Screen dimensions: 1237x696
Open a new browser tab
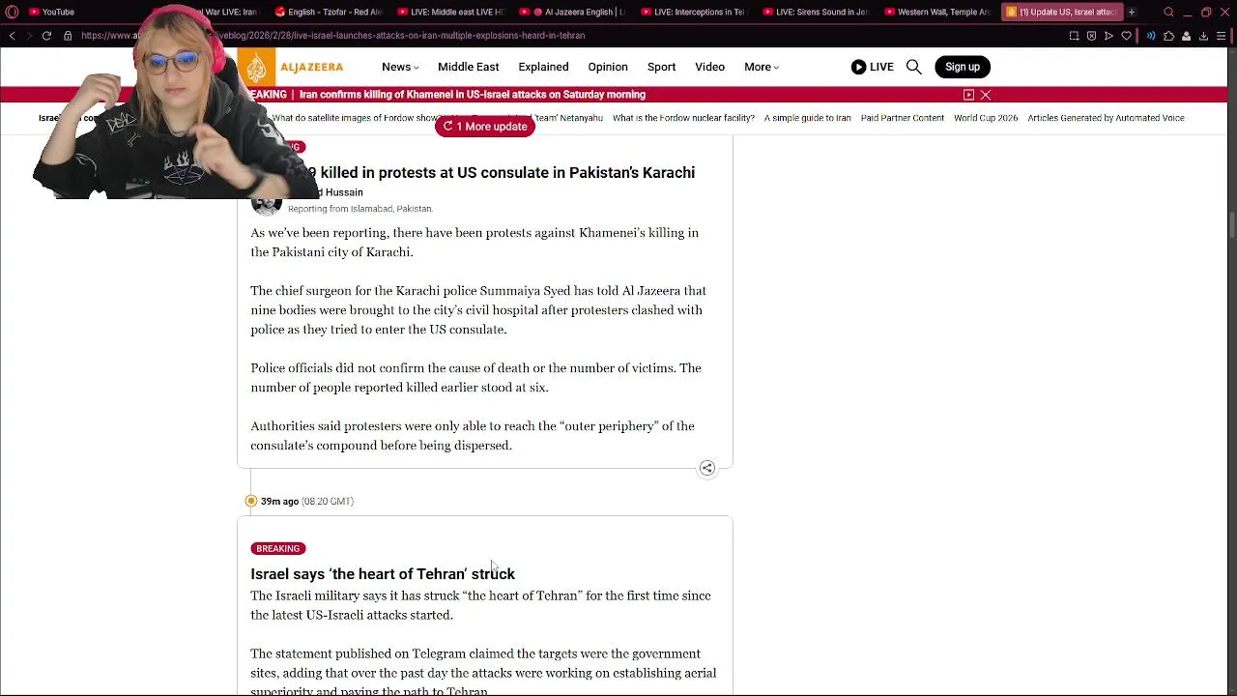click(x=1132, y=12)
